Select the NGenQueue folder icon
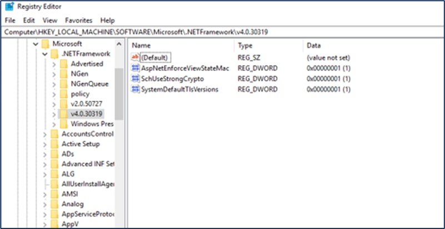This screenshot has height=229, width=445. pyautogui.click(x=64, y=84)
